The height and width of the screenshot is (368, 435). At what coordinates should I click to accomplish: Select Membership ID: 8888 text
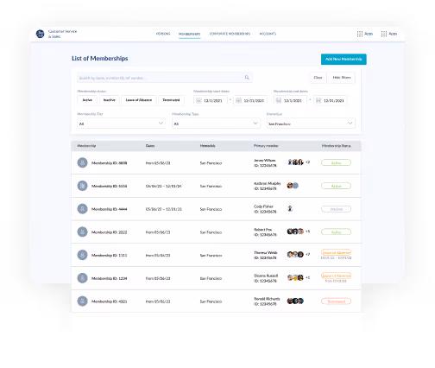click(x=109, y=163)
